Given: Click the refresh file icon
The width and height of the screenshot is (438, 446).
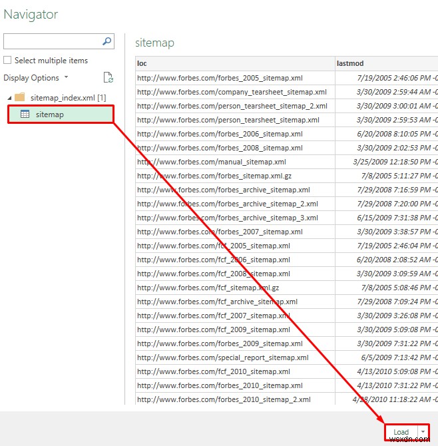Looking at the screenshot, I should click(108, 77).
